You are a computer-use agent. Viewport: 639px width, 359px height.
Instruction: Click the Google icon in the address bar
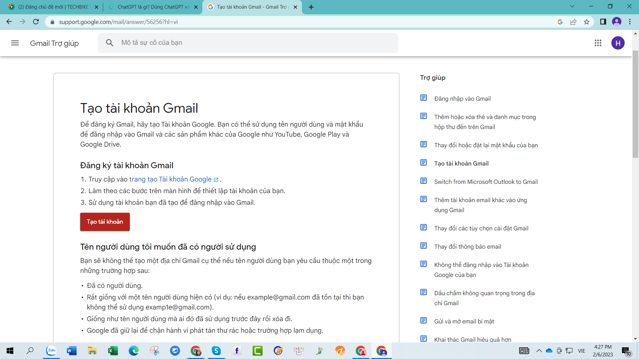click(x=560, y=22)
